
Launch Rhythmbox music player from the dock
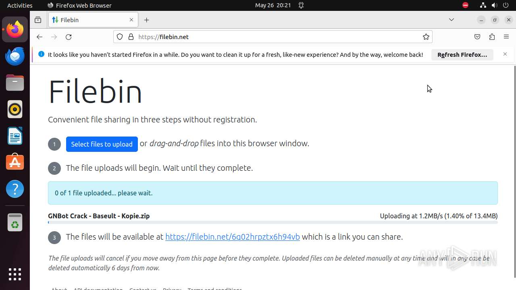(15, 109)
